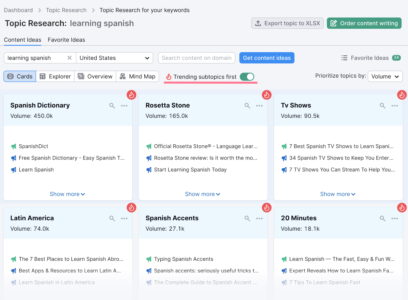
Task: Open more options on Spanish Dictionary card
Action: coord(124,106)
